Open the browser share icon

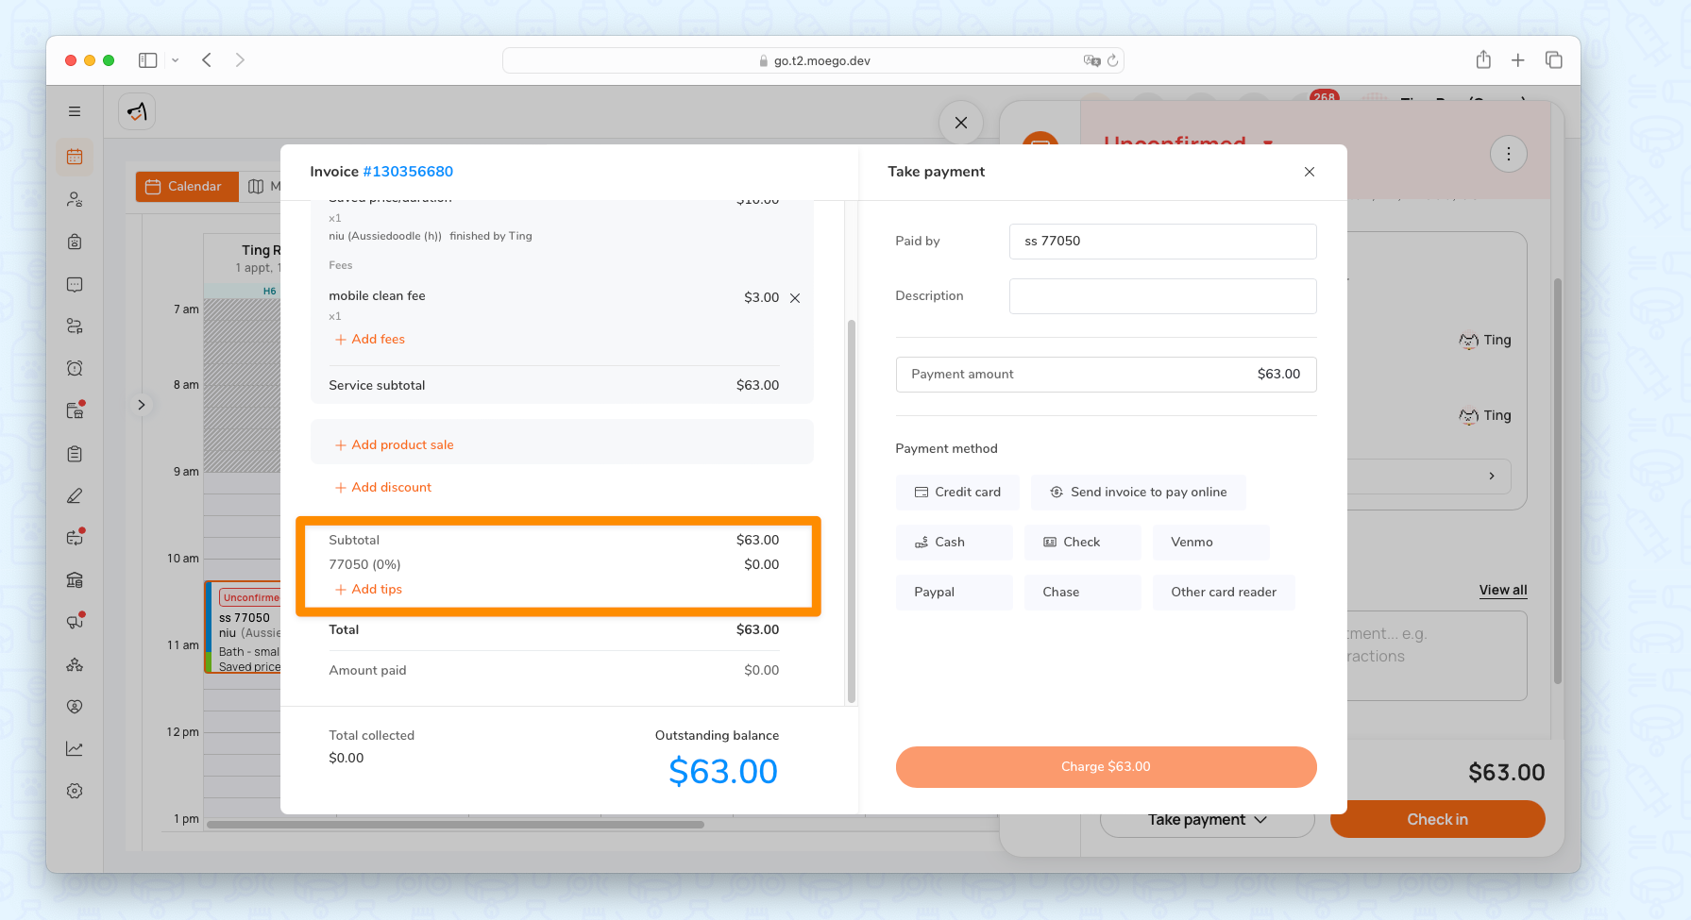pyautogui.click(x=1482, y=60)
